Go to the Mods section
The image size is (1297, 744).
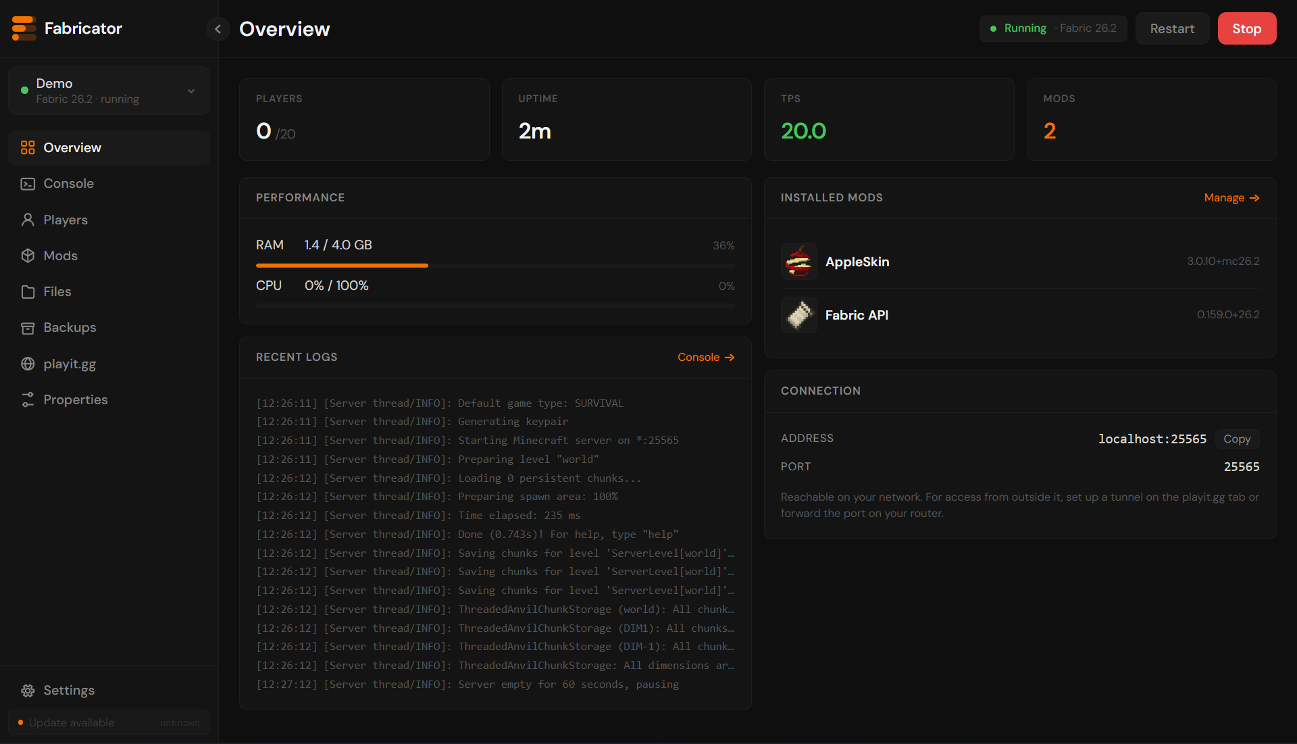click(109, 255)
